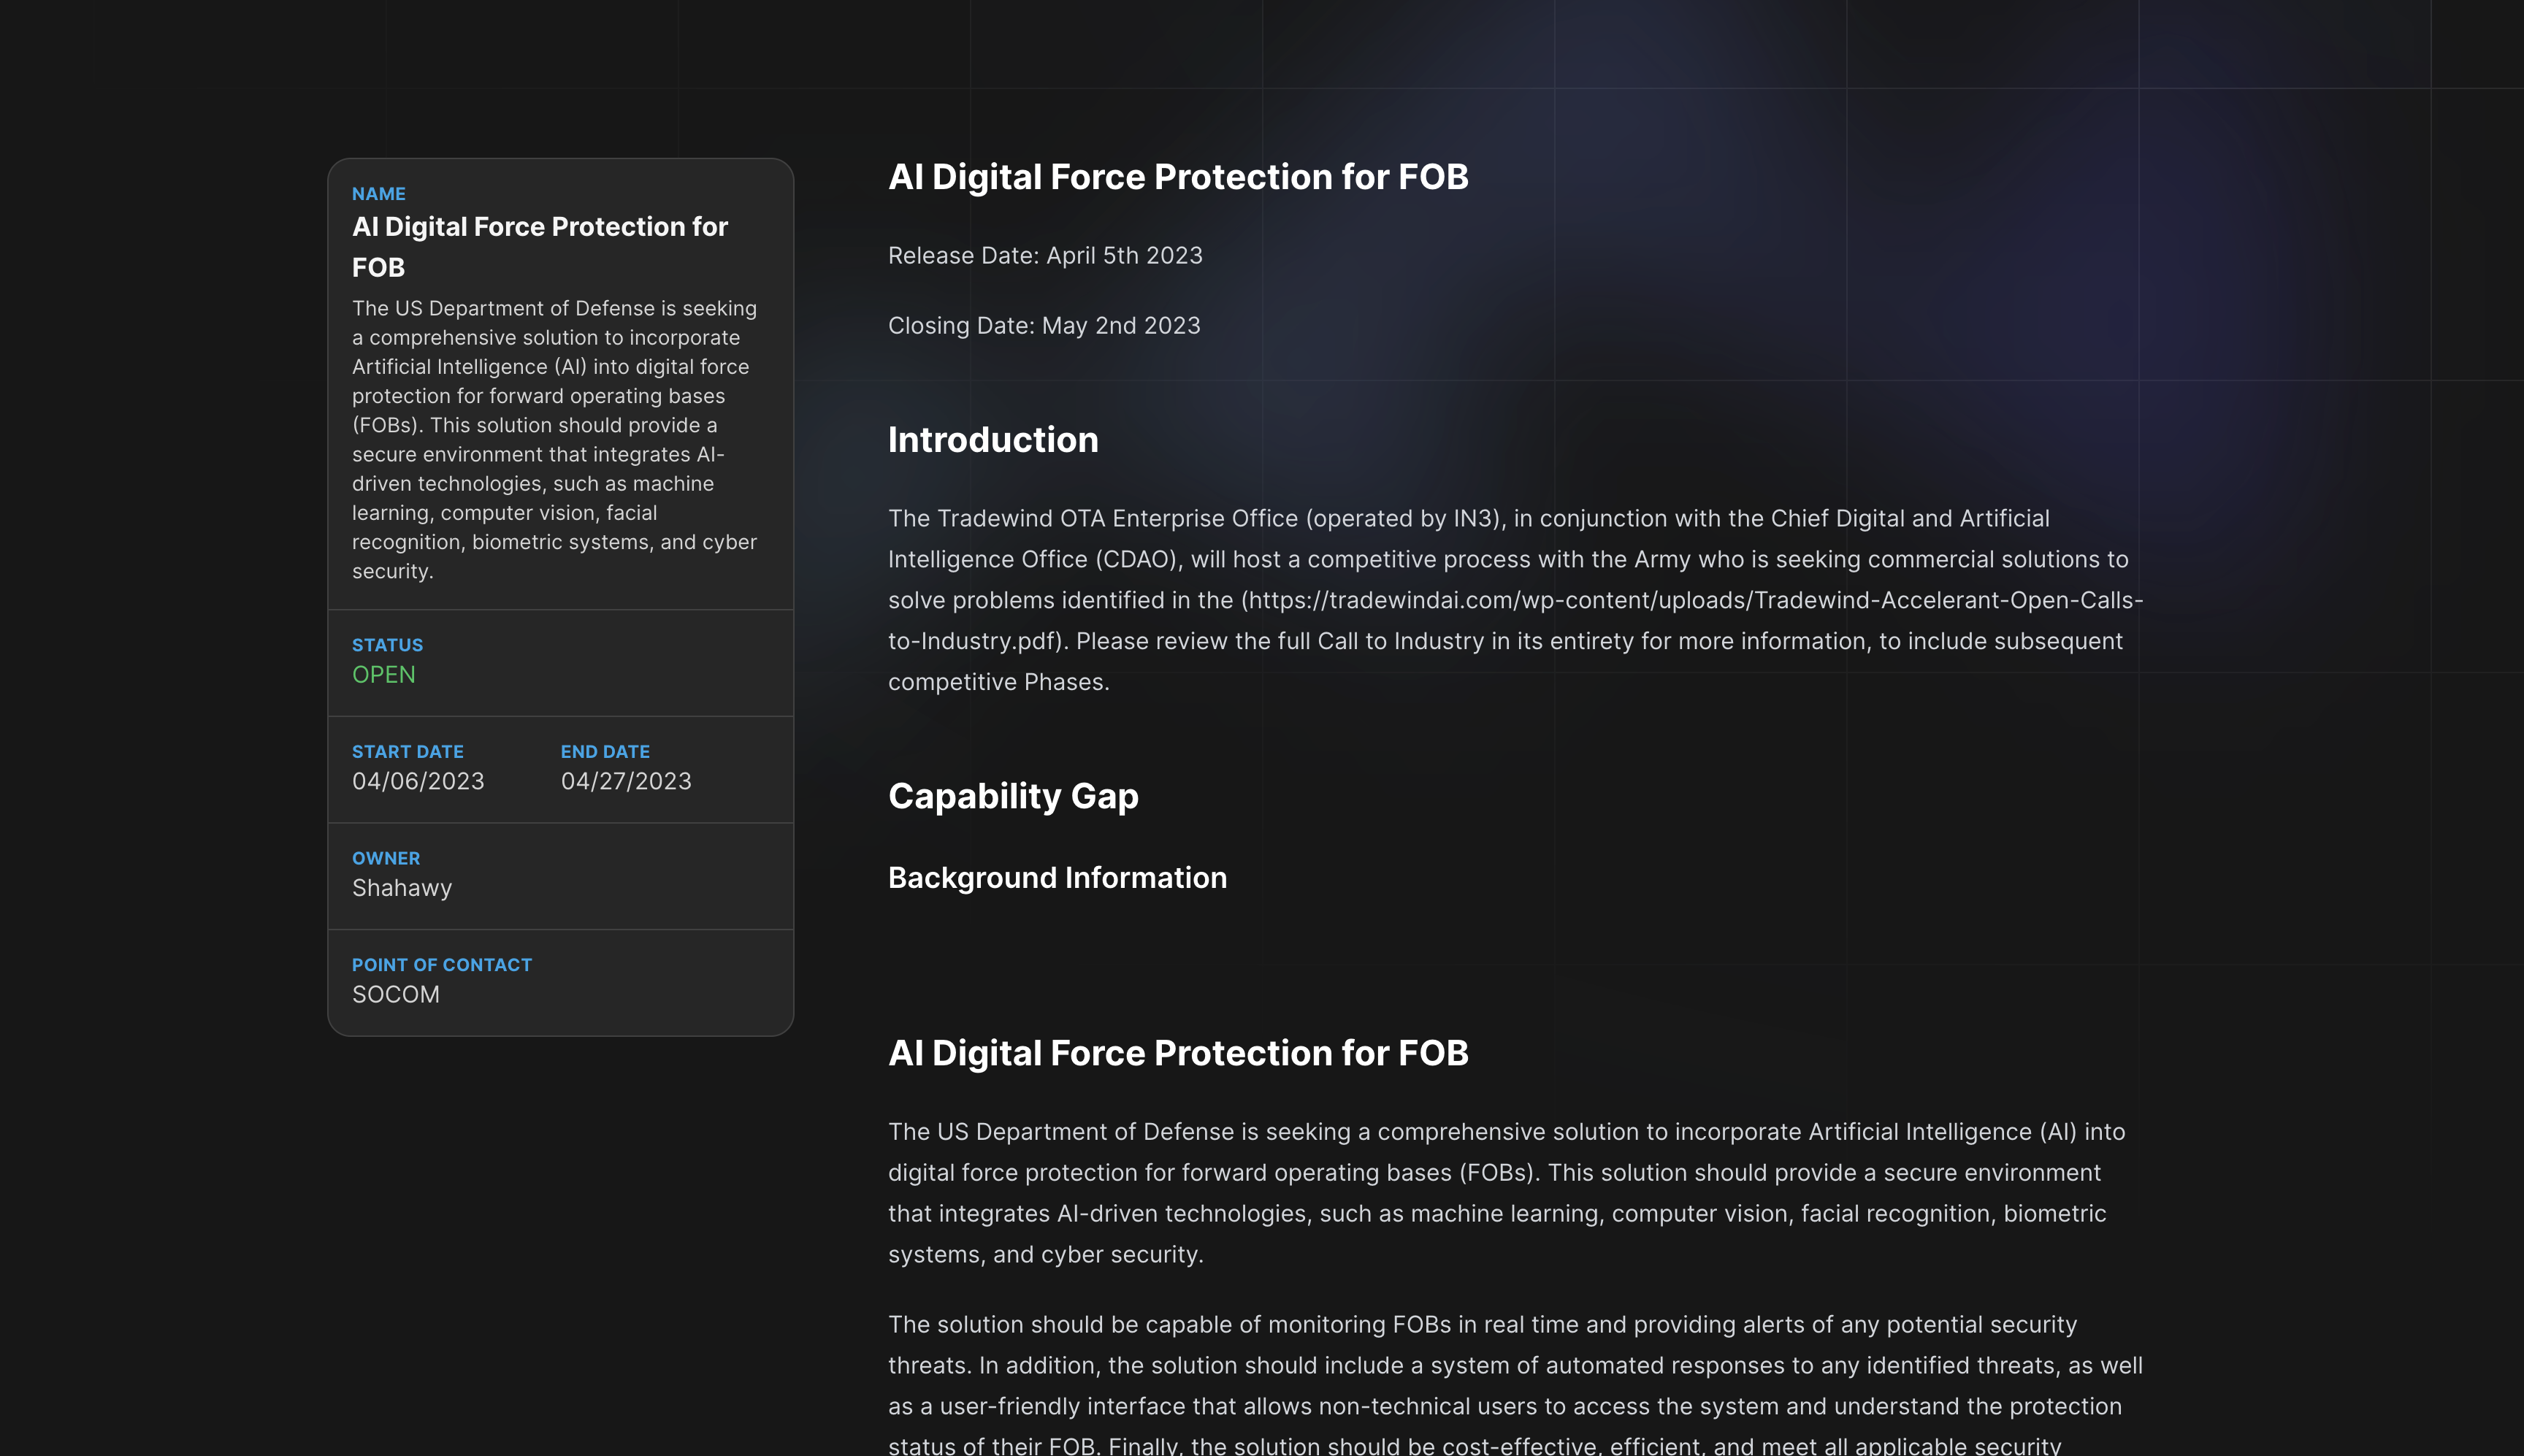2524x1456 pixels.
Task: Click the card description paragraph about FOBs
Action: point(555,440)
